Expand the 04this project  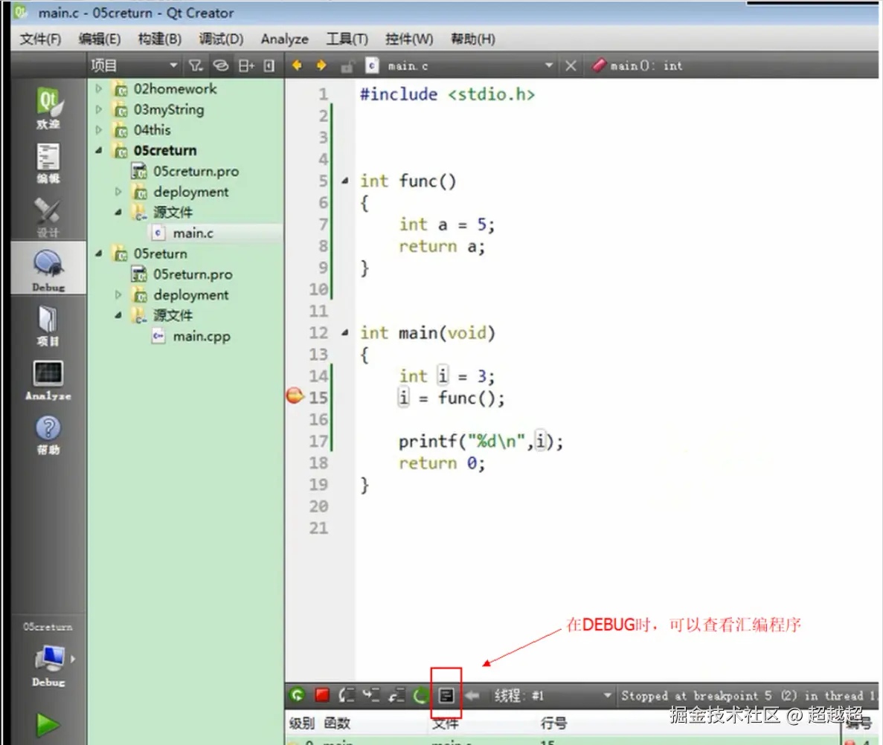pos(98,130)
